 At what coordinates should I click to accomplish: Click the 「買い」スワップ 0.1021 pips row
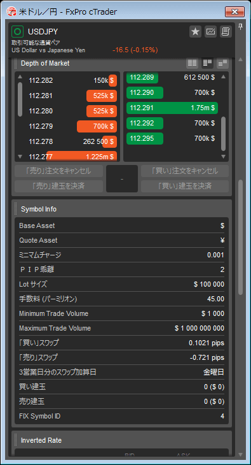click(121, 343)
